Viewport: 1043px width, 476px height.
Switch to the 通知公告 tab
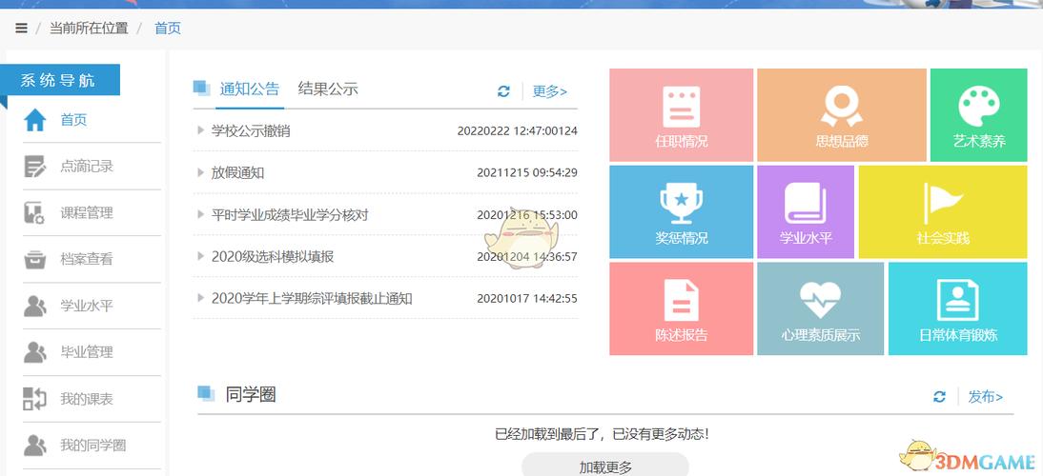(x=250, y=89)
